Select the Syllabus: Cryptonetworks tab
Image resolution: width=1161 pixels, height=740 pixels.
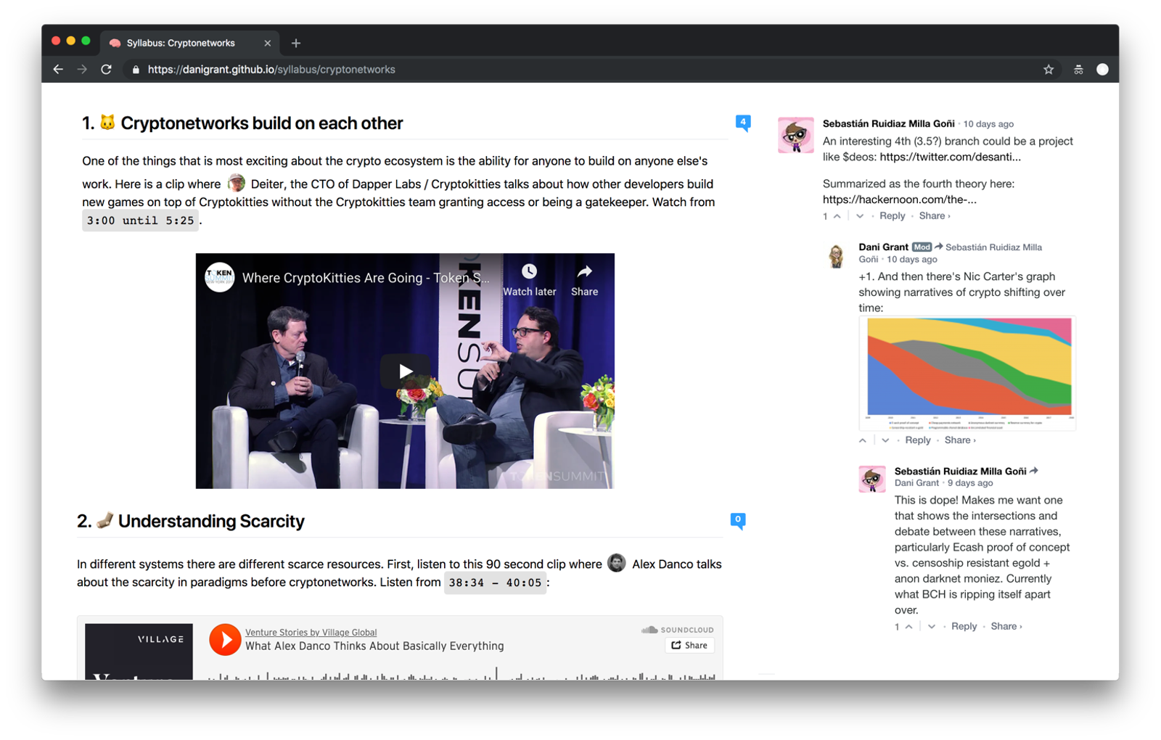[189, 44]
